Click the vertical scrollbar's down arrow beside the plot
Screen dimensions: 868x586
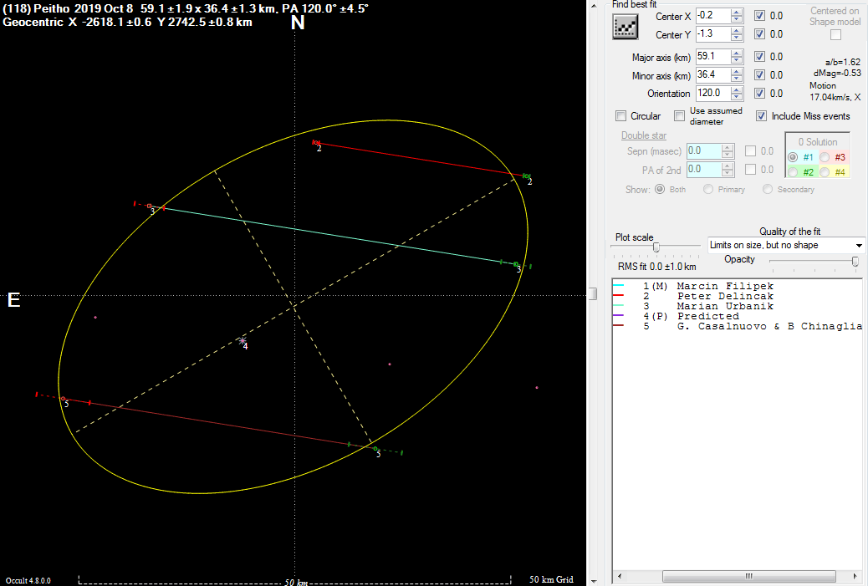[x=594, y=581]
